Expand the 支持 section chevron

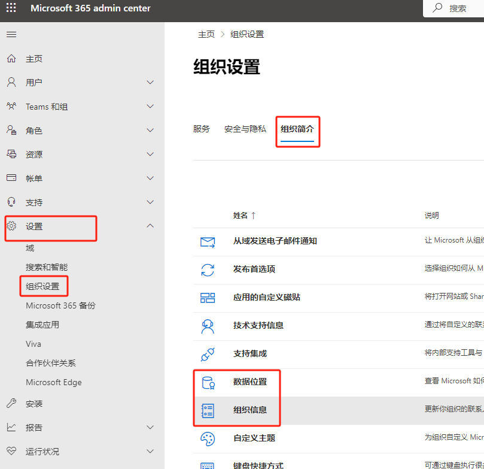(150, 202)
